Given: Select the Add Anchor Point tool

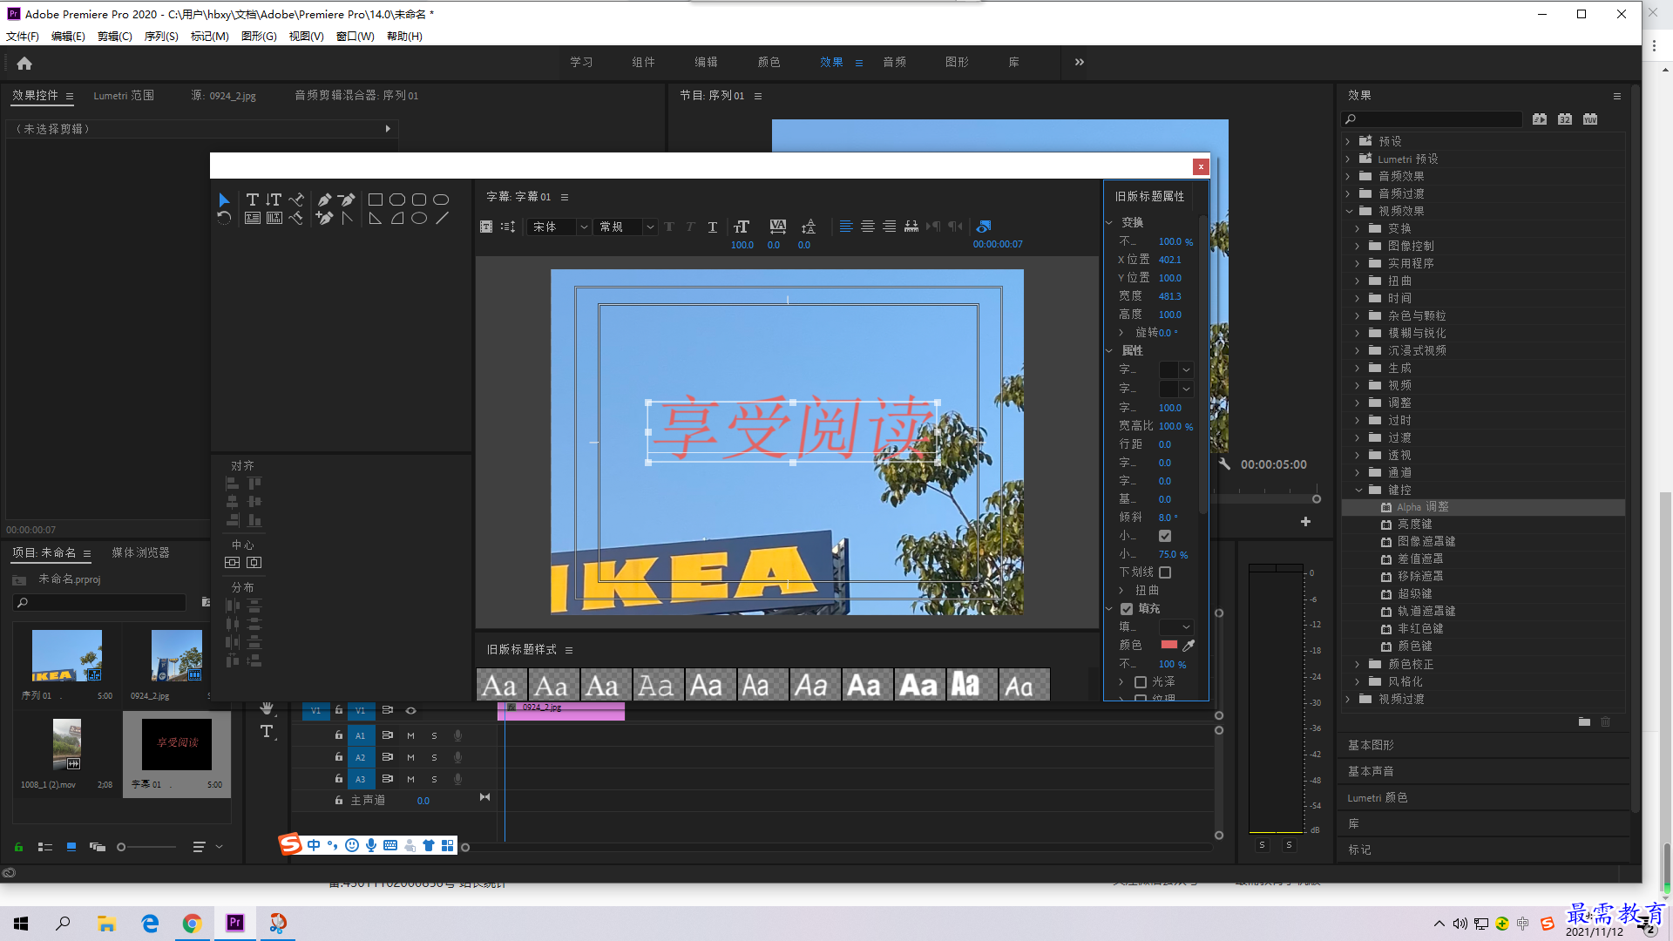Looking at the screenshot, I should tap(324, 218).
